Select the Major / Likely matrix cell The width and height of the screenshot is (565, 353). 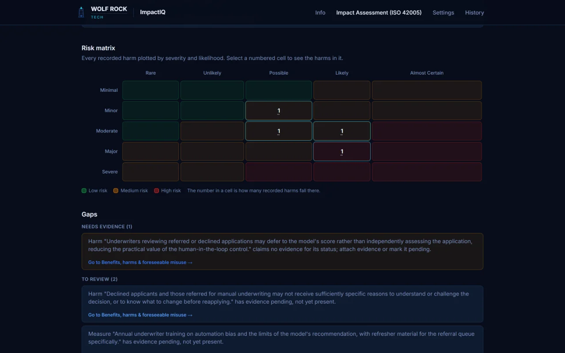[342, 151]
